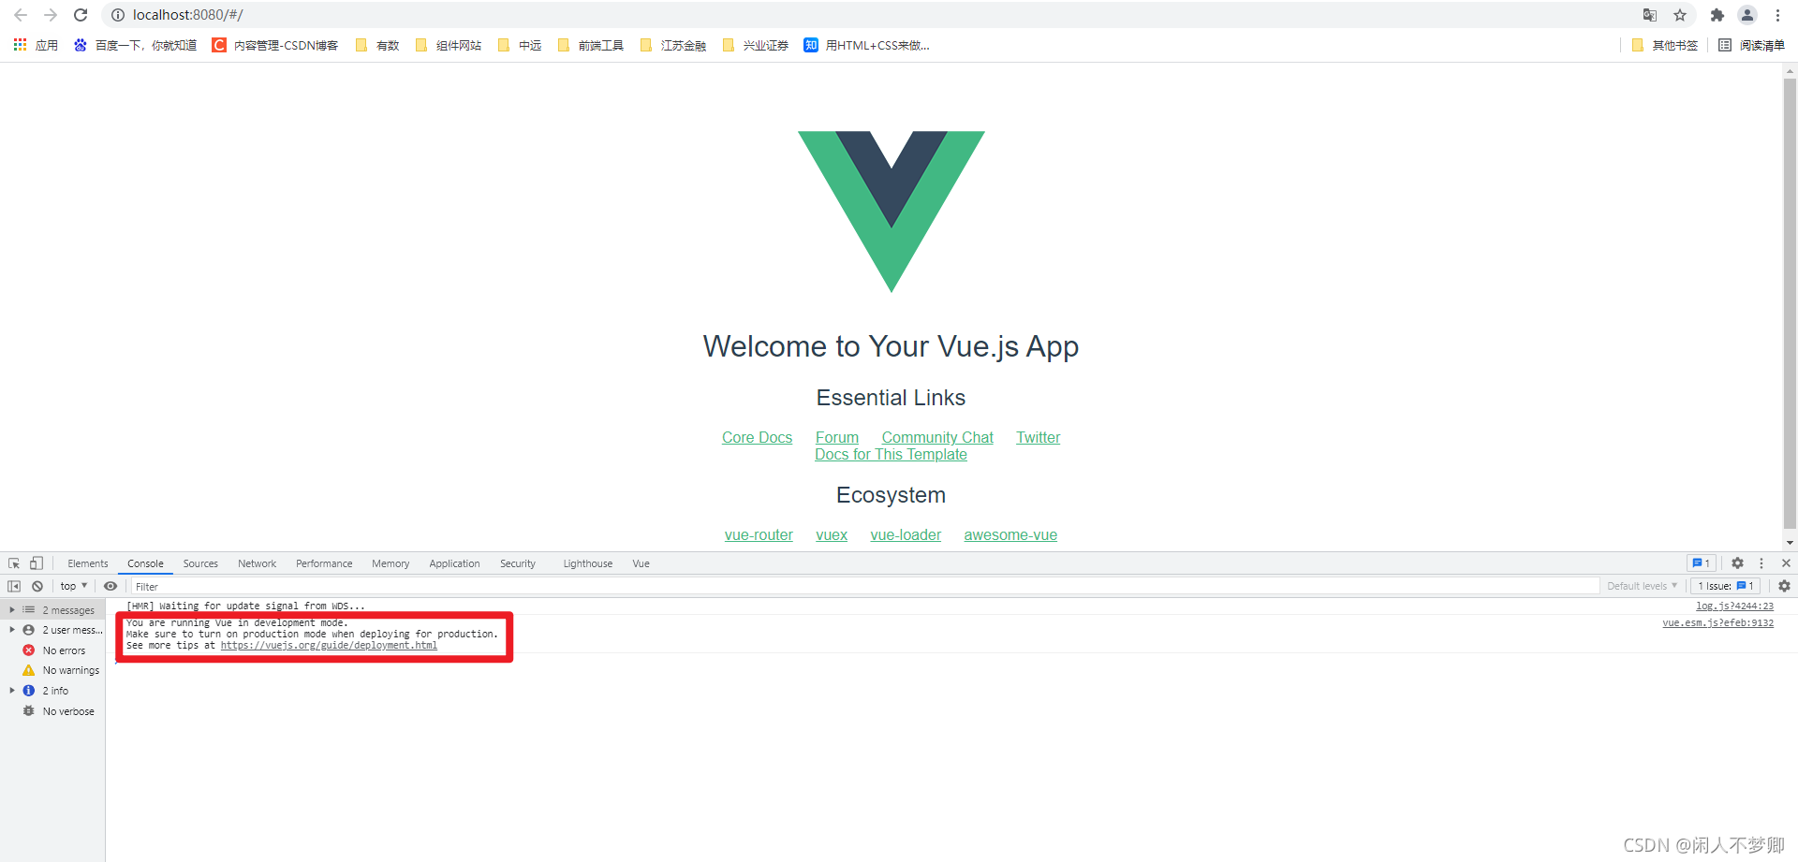Reload the page with the refresh icon
Screen dimensions: 1798x862
click(81, 15)
